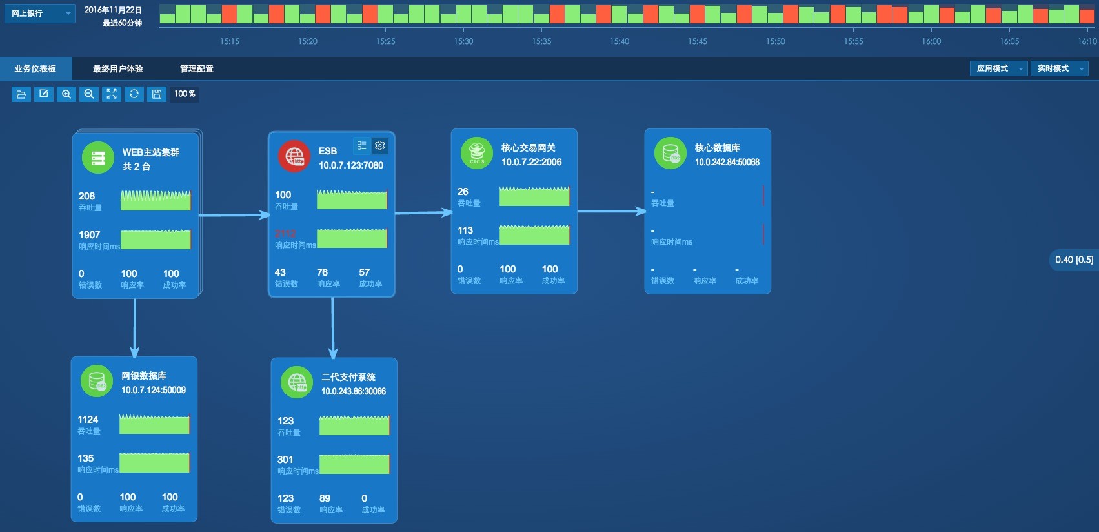Refresh the dashboard view
The image size is (1099, 532).
pyautogui.click(x=134, y=94)
